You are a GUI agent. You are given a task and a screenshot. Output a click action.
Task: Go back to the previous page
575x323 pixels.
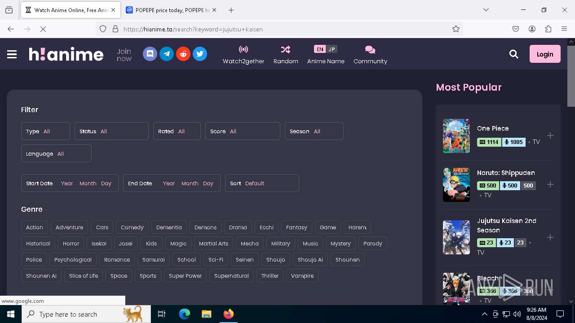pos(11,29)
